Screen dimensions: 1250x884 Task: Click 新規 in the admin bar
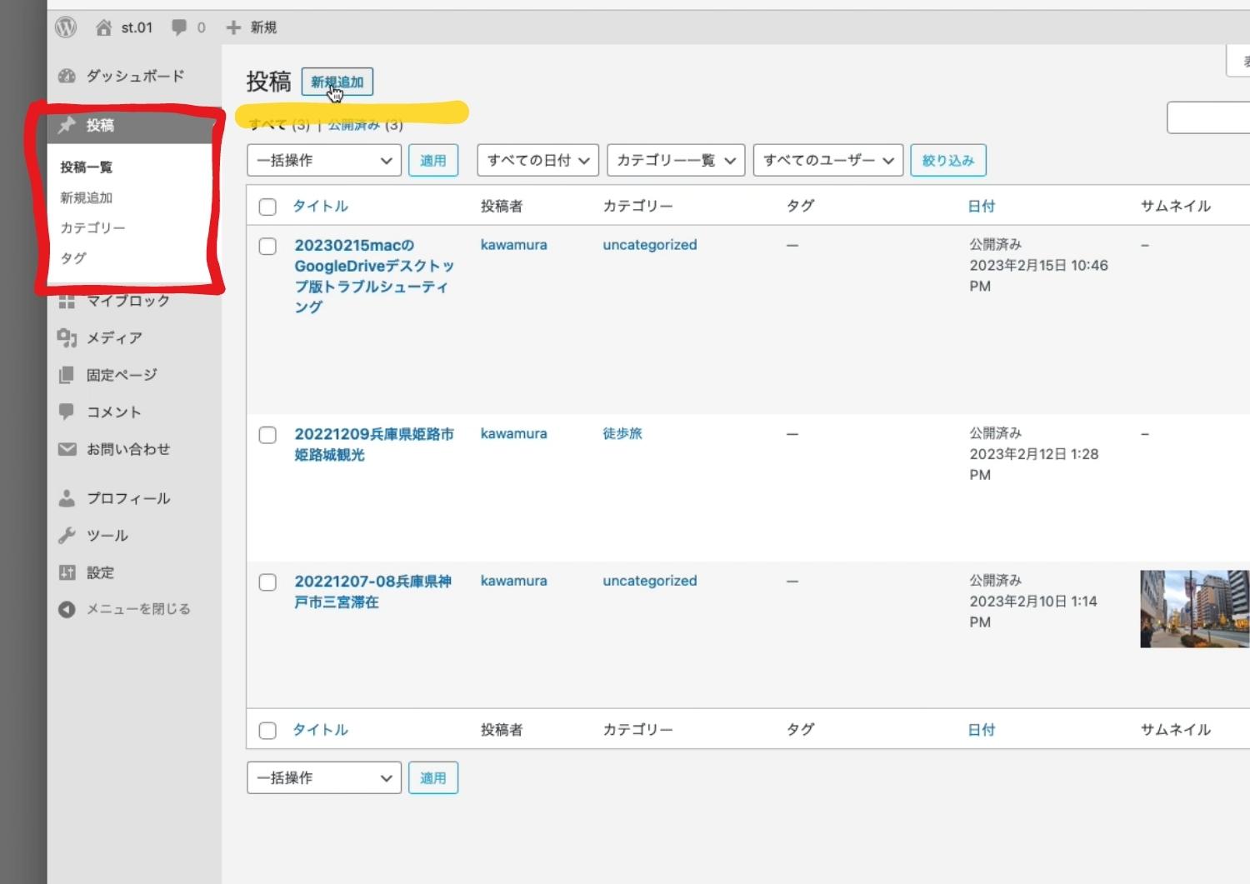point(263,27)
